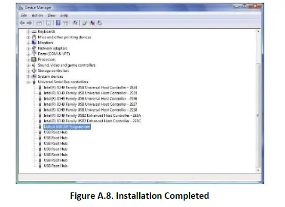
Task: Click the Uninstall icon with red X
Action: coord(92,23)
